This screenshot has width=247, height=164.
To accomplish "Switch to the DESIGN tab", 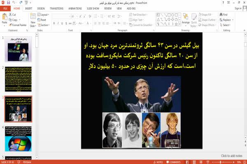I will point(41,9).
